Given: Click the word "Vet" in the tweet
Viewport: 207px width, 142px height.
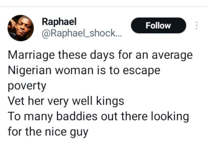Looking at the screenshot, I should click(16, 101).
